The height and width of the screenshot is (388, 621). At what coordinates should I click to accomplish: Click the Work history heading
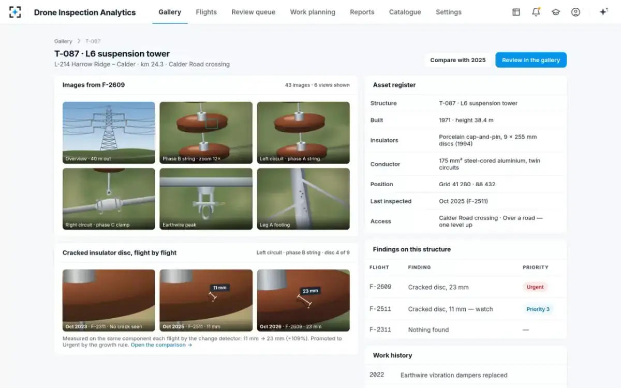(x=393, y=355)
